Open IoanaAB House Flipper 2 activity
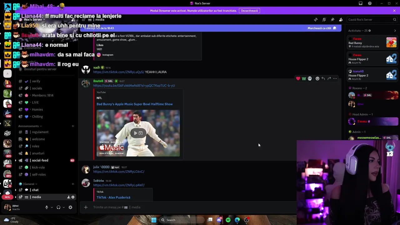Image resolution: width=400 pixels, height=225 pixels. 373,75
